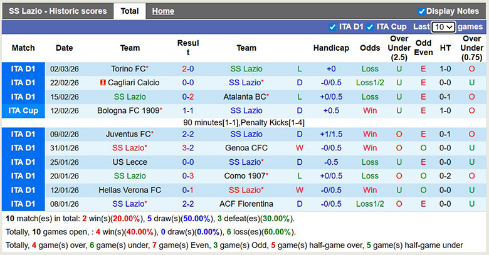Click the Odds column header
489x255 pixels.
point(370,48)
